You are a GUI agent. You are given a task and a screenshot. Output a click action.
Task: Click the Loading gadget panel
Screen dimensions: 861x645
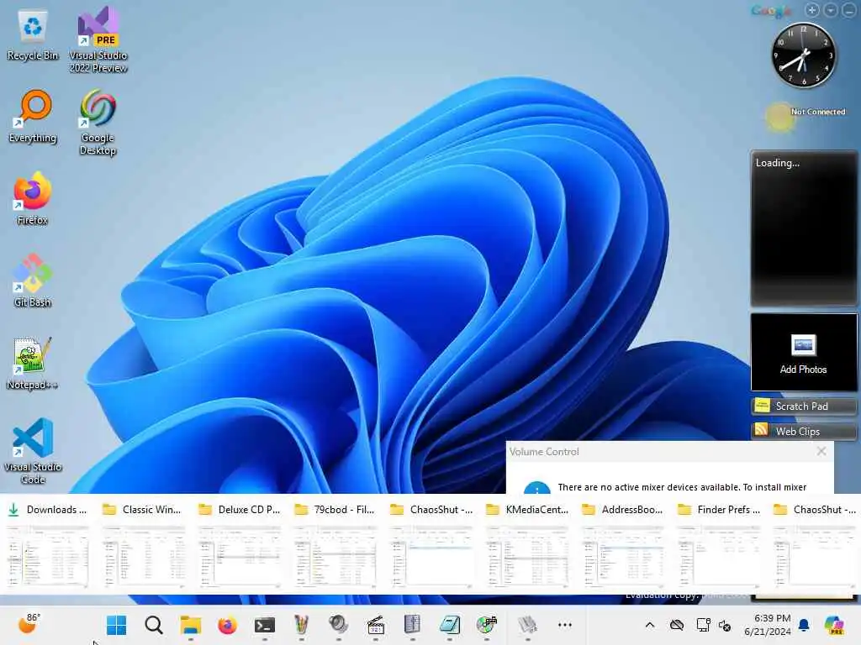tap(804, 228)
